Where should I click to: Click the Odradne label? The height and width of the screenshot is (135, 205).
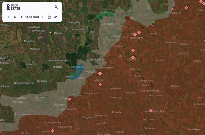click(x=161, y=61)
